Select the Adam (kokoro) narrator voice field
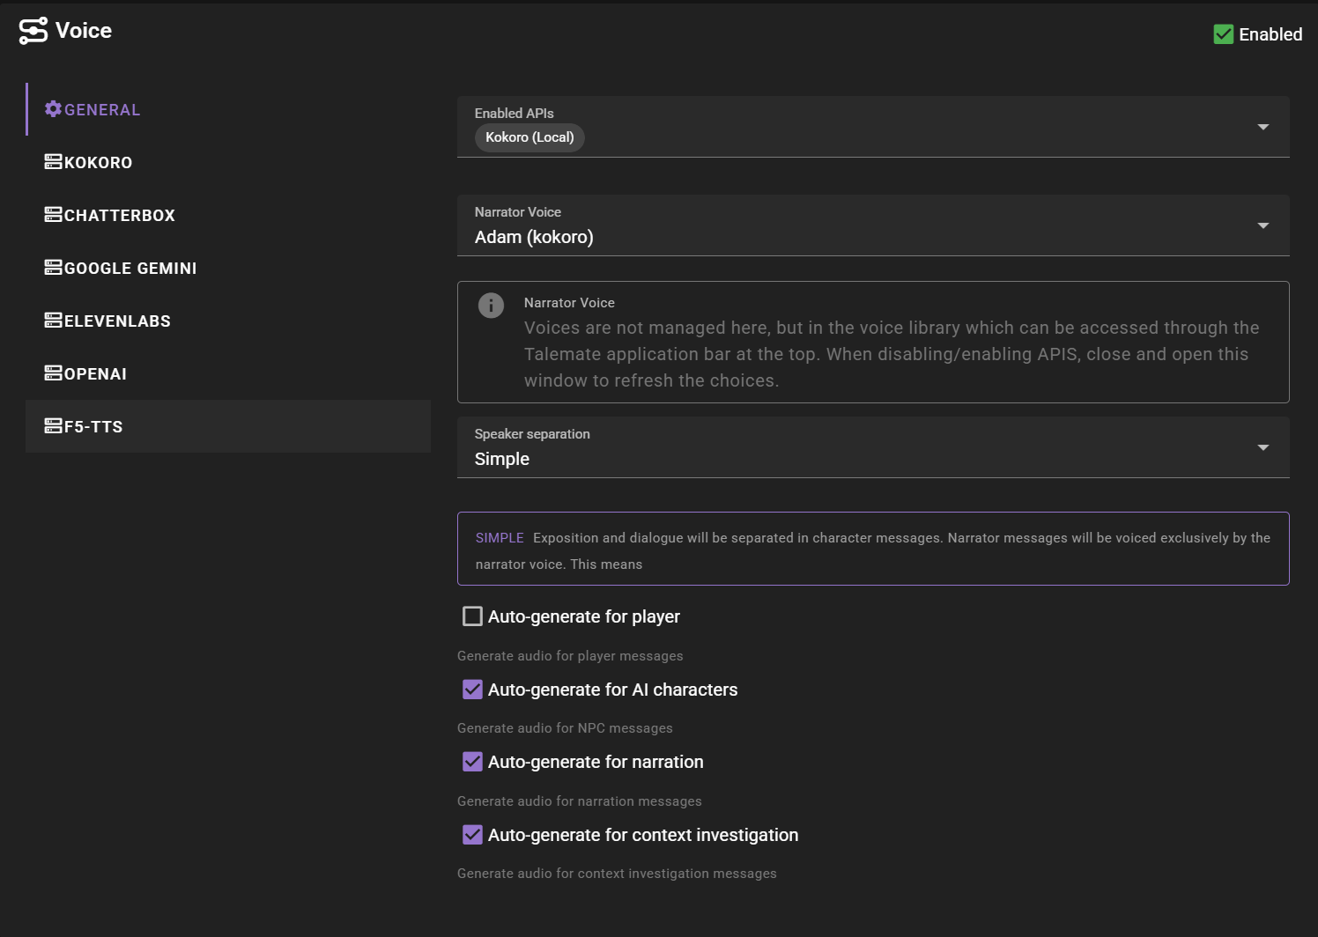This screenshot has height=937, width=1318. [873, 225]
